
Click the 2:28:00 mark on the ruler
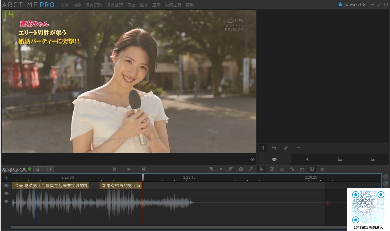[x=68, y=177]
